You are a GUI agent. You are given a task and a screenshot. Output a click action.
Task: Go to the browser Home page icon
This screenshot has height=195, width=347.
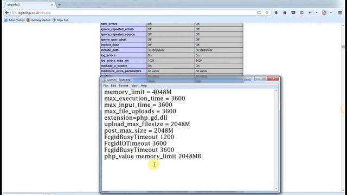[285, 13]
